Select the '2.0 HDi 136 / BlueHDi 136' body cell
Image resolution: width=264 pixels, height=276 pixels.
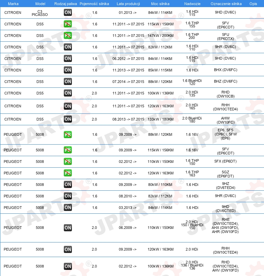click(192, 265)
